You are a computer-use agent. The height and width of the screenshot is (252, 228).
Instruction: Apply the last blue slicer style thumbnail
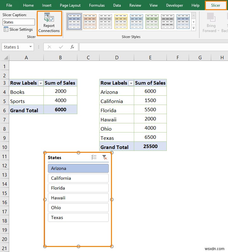click(x=183, y=22)
